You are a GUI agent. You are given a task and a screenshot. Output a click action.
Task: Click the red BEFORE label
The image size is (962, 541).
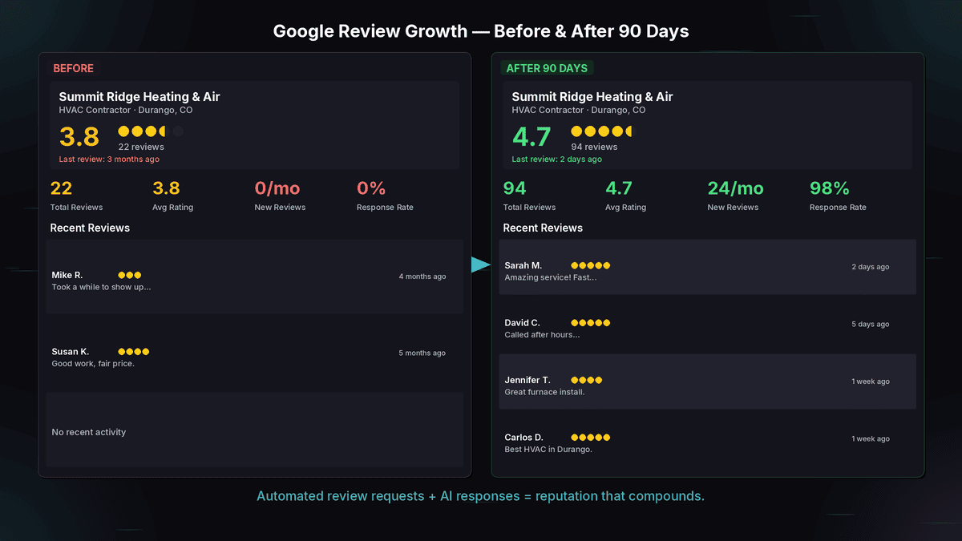tap(74, 69)
